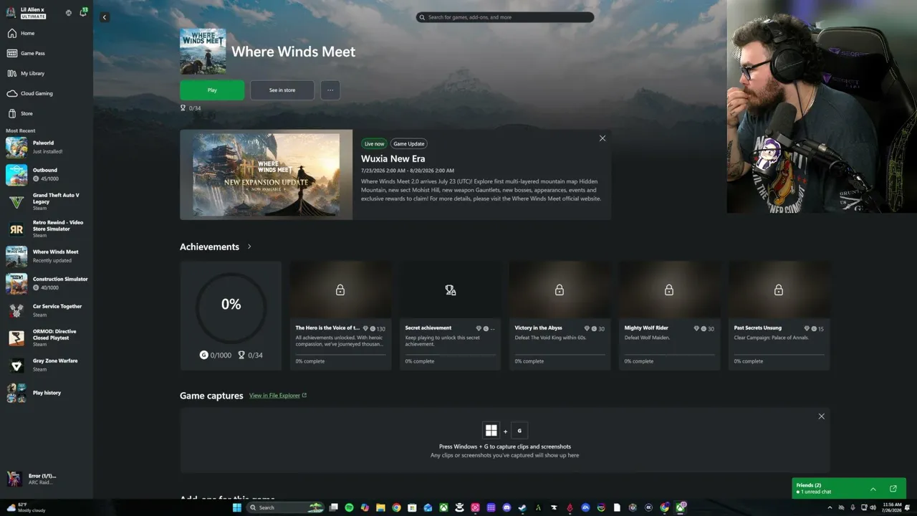Click the Live now badge
This screenshot has height=516, width=917.
point(374,143)
